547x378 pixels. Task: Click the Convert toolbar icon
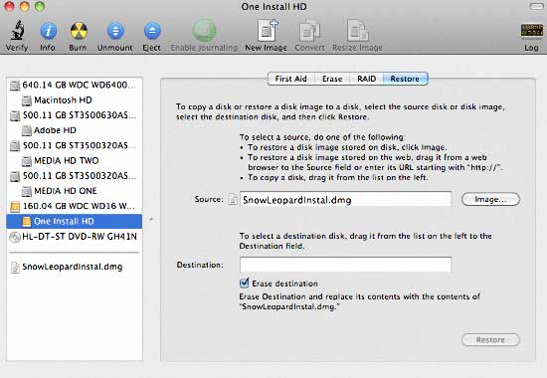click(x=309, y=31)
